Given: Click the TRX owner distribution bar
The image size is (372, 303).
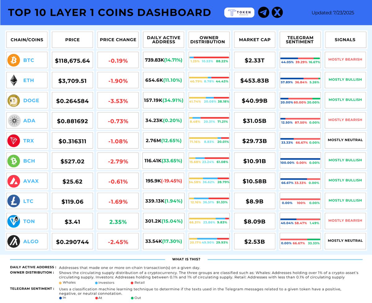Looking at the screenshot, I should click(x=209, y=138).
